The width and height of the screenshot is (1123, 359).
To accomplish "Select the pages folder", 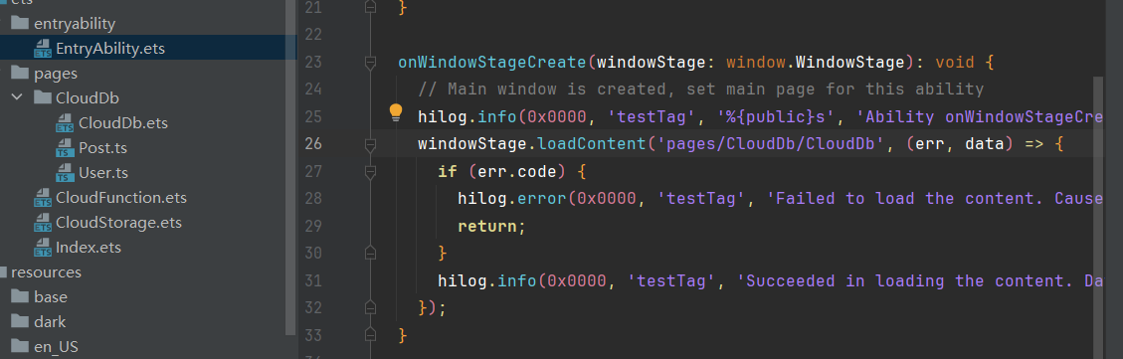I will (x=55, y=73).
